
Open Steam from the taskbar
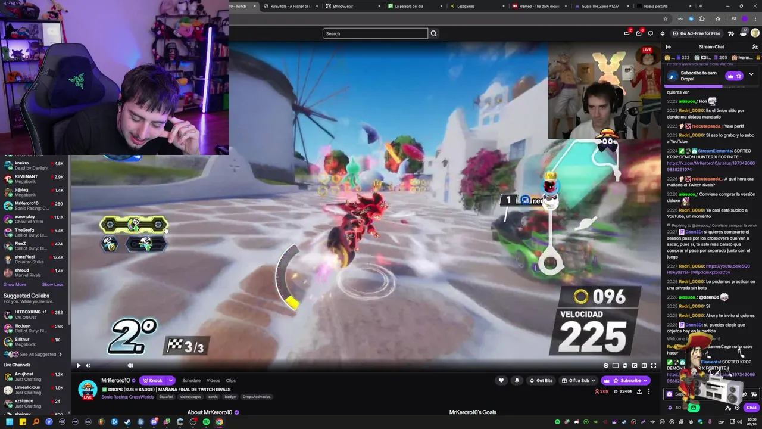(x=127, y=422)
